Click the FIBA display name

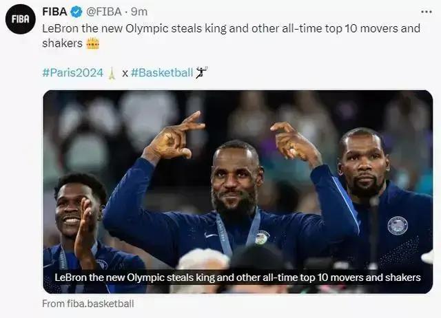click(x=54, y=12)
